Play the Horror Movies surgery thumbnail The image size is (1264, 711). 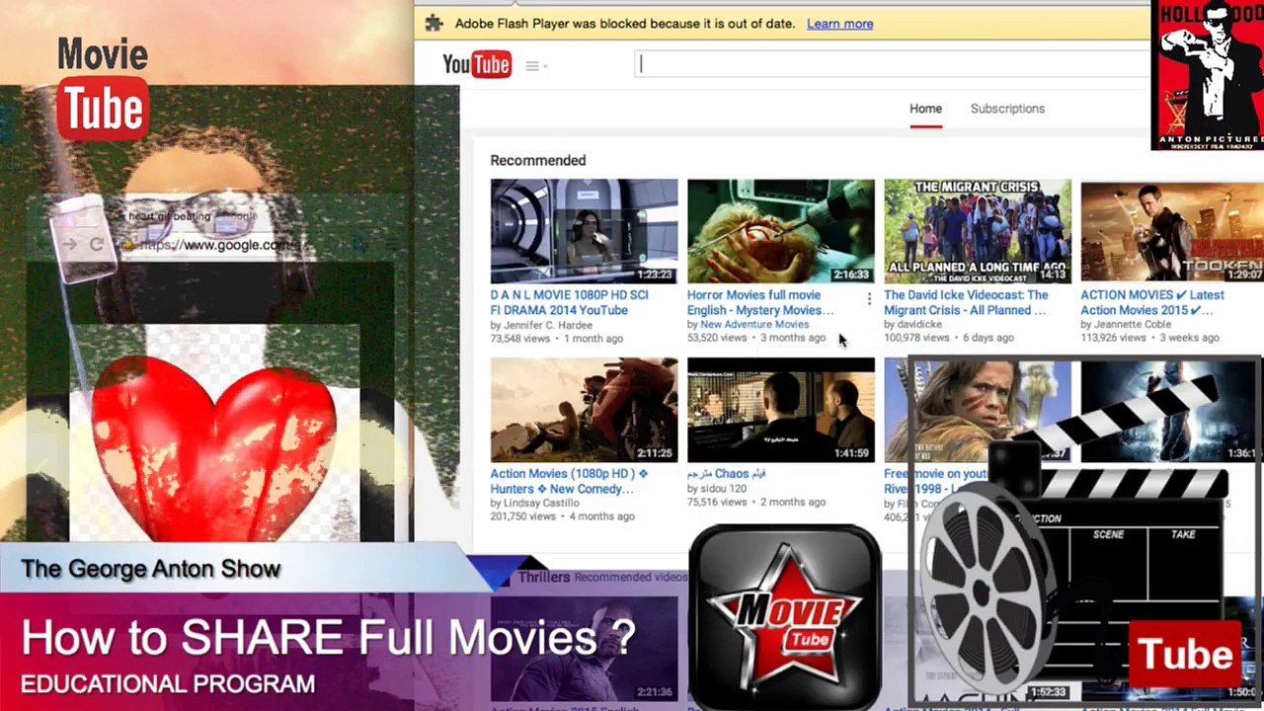click(x=780, y=231)
